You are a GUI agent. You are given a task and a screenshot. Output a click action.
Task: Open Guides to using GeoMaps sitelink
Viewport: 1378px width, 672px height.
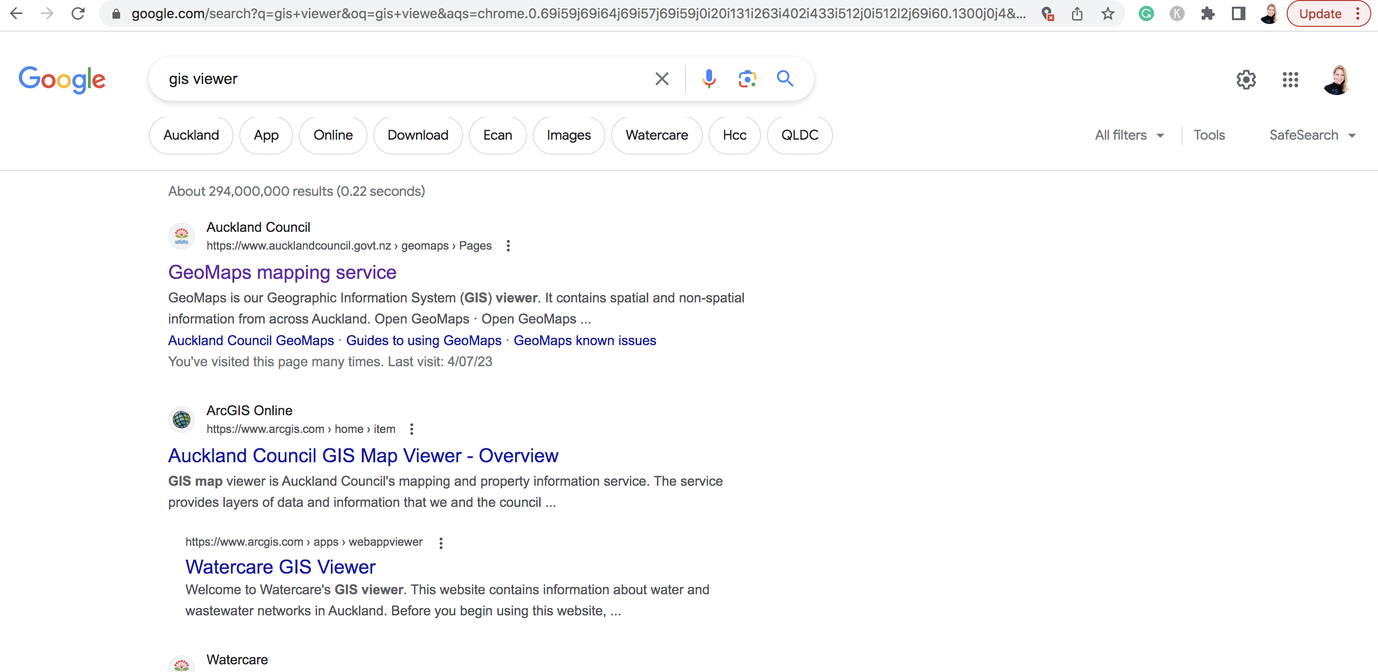[424, 340]
